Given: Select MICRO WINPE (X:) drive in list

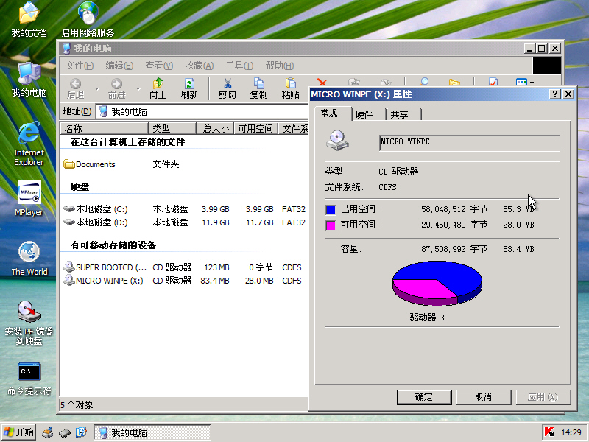Looking at the screenshot, I should [x=104, y=281].
